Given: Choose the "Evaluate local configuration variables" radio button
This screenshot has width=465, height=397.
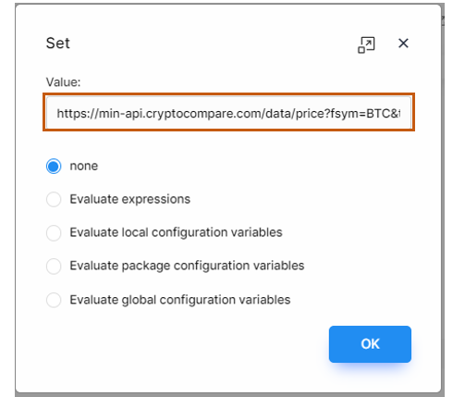Looking at the screenshot, I should (x=54, y=232).
